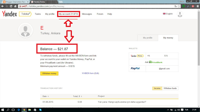200x112 pixels.
Task: Go back with the browser back arrow
Action: (x=2, y=6)
